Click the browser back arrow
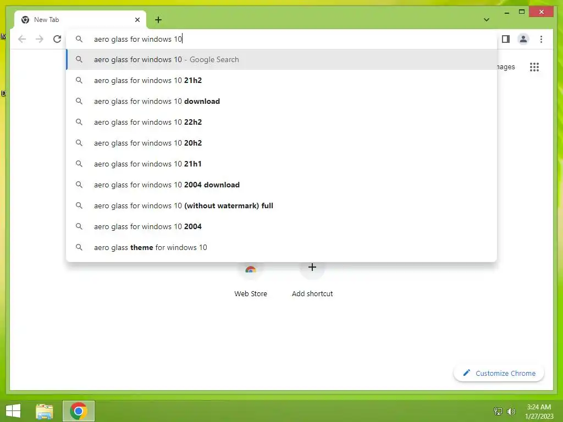563x422 pixels. tap(22, 39)
